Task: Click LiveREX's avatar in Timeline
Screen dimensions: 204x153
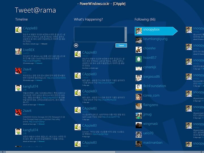Action: pos(18,52)
